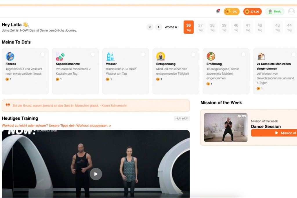Select day 44 tab
297x198 pixels.
pos(289,27)
